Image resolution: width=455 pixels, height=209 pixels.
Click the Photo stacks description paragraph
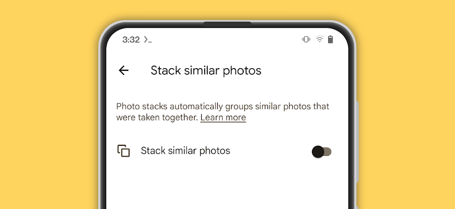[x=222, y=107]
